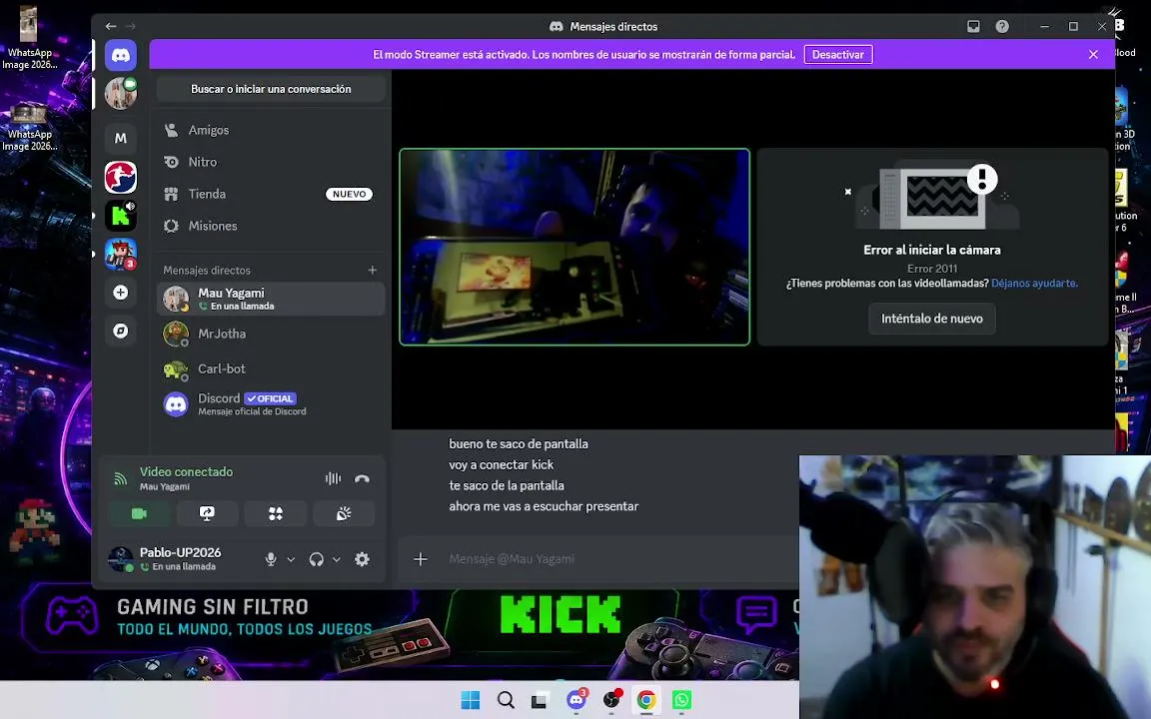
Task: Open Windows Start menu
Action: point(471,700)
